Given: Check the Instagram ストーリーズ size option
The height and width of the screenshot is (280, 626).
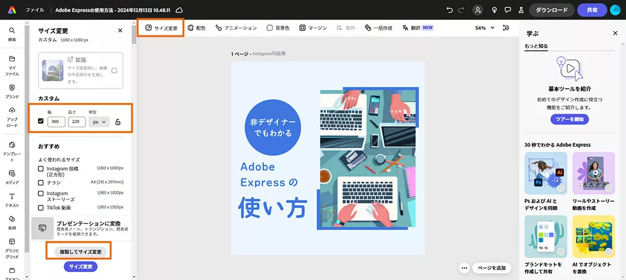Looking at the screenshot, I should pos(41,194).
